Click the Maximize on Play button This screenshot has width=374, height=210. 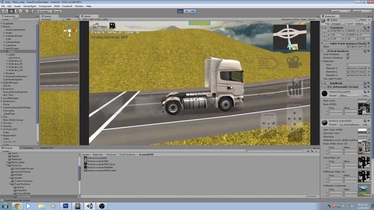[290, 19]
